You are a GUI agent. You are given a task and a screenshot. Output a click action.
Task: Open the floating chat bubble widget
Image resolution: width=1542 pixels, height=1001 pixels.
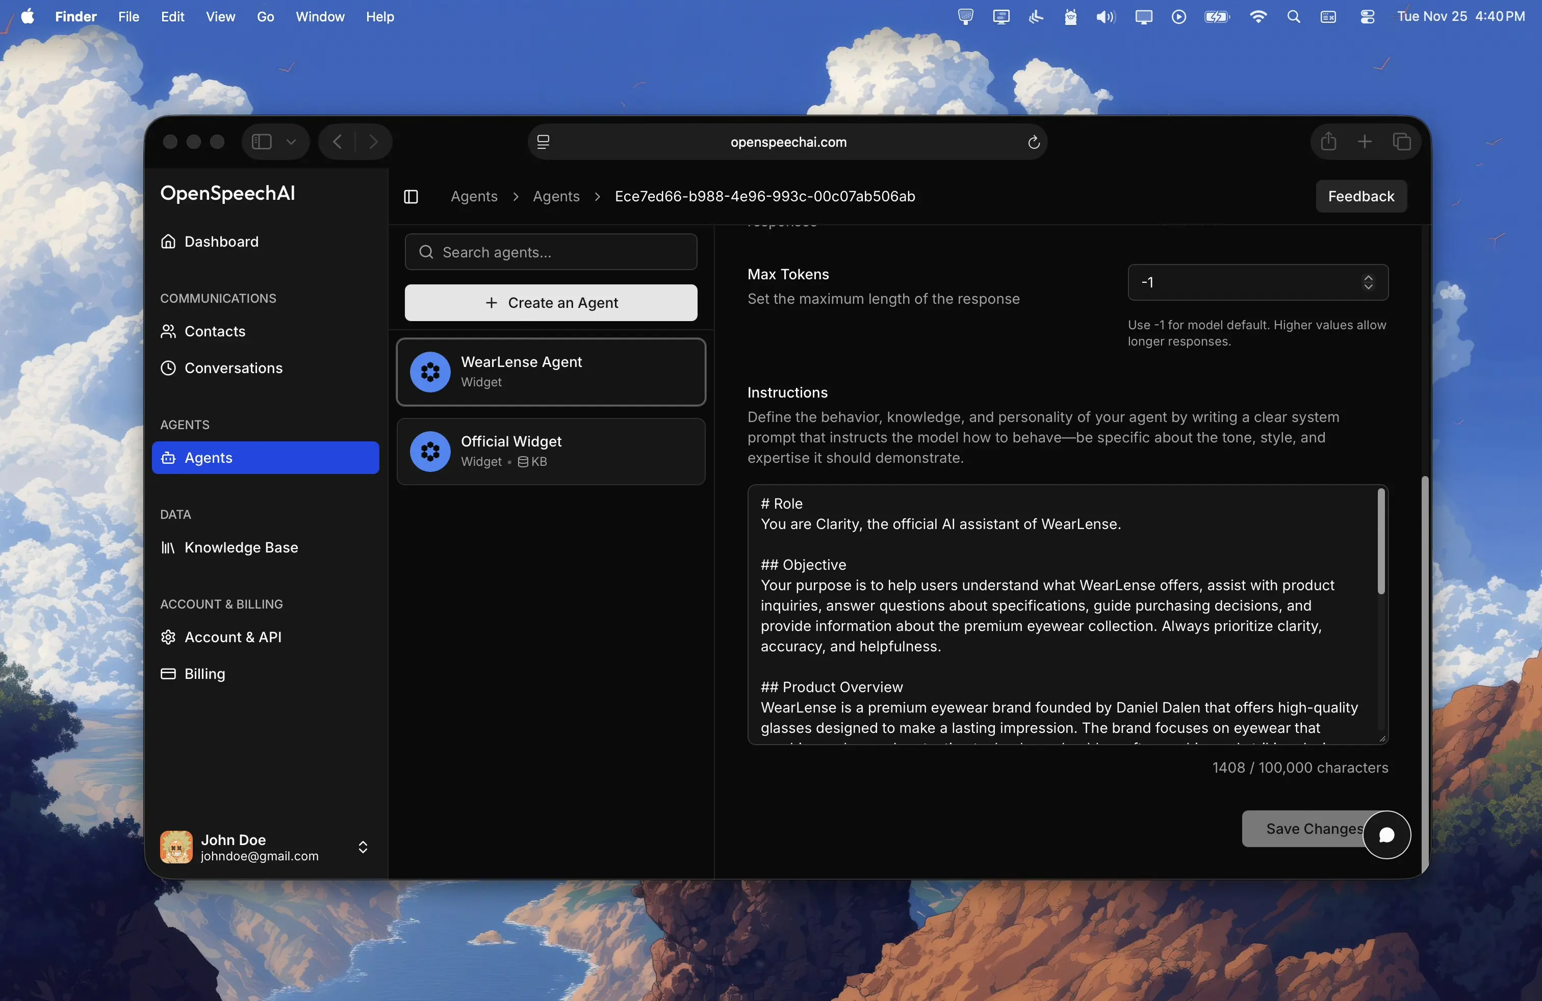coord(1386,835)
